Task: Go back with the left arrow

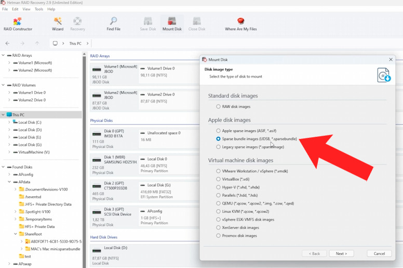Action: 7,43
